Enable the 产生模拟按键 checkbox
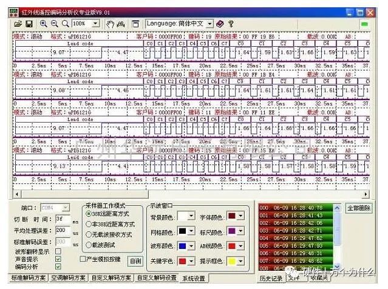This screenshot has height=289, width=388. pos(83,259)
